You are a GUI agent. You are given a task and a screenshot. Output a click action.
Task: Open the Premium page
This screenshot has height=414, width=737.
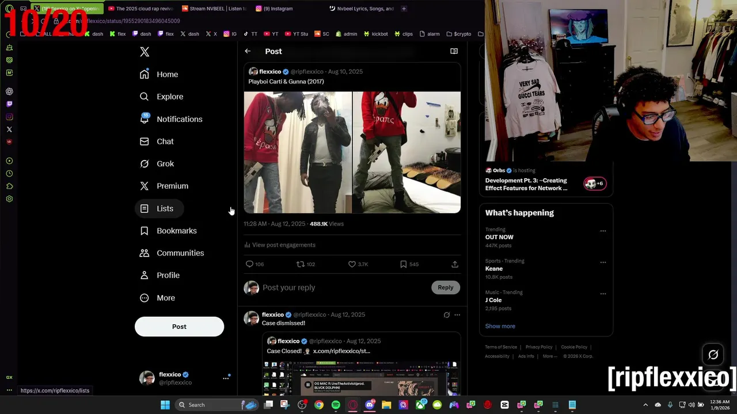[165, 186]
